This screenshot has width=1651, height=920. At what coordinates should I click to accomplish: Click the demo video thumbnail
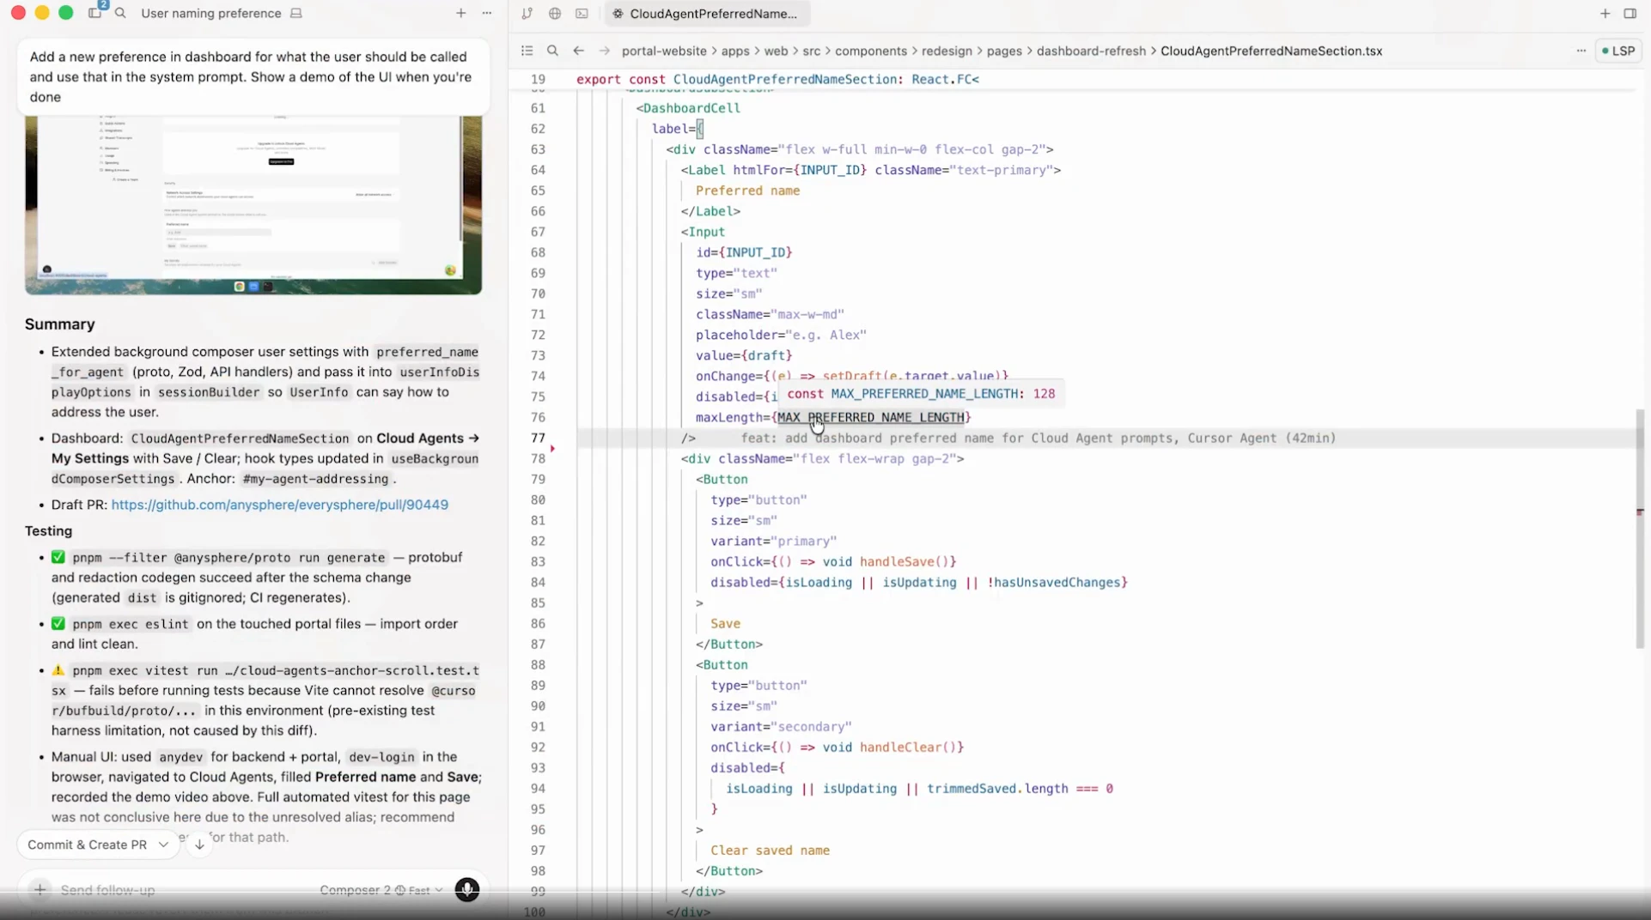click(252, 204)
